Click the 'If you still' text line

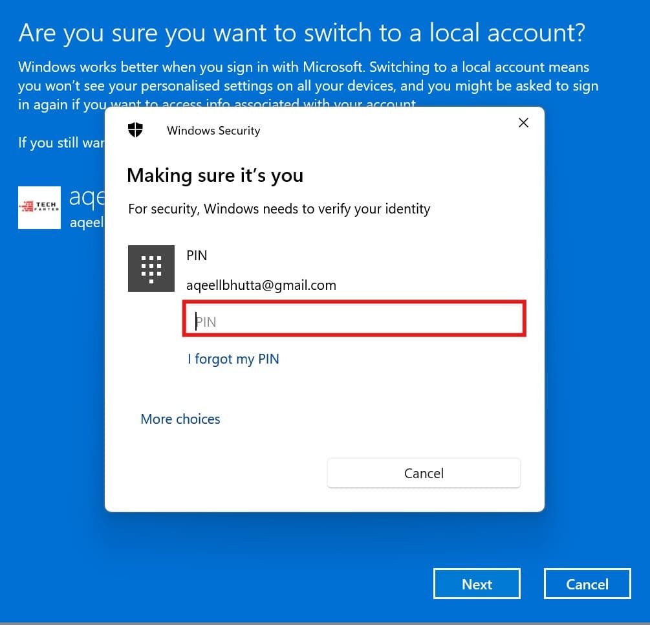click(61, 142)
